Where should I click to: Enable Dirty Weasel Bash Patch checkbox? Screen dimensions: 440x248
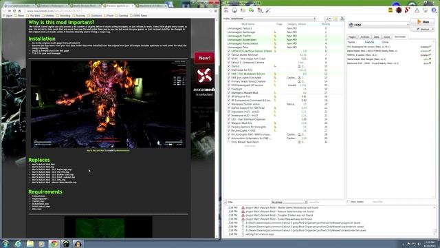tap(229, 142)
